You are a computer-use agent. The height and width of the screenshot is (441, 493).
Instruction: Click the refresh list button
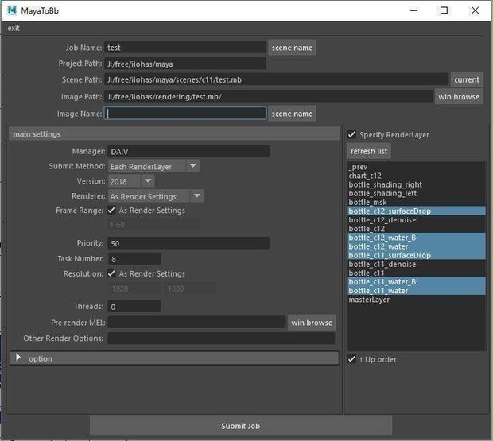tap(369, 151)
